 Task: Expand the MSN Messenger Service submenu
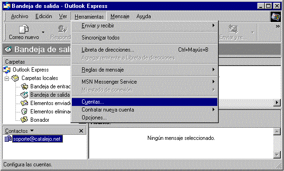145,82
